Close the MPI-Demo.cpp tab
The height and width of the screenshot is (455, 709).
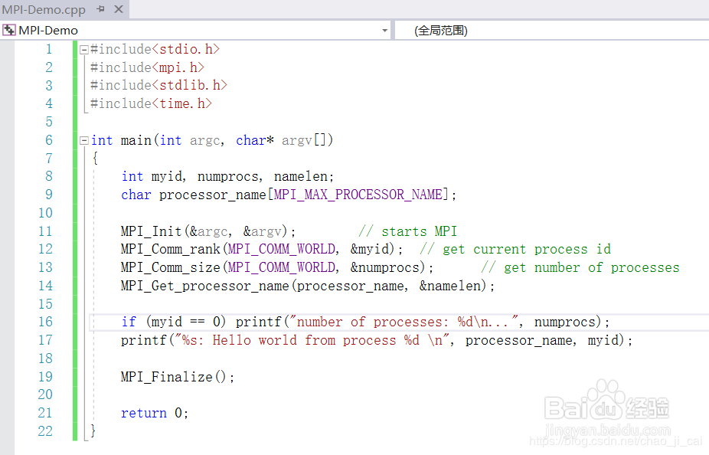click(119, 9)
